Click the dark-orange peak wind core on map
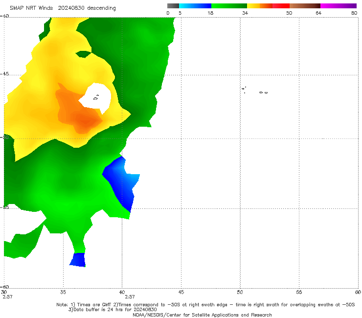This screenshot has height=318, width=362. coord(86,121)
